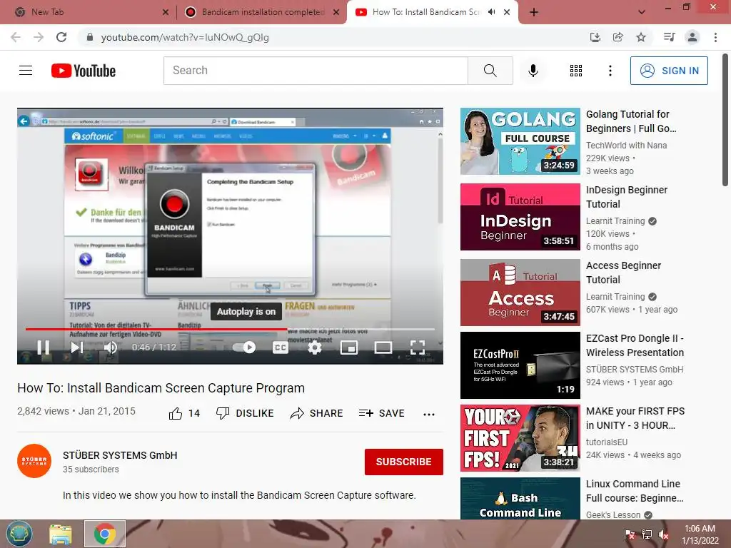Click SHARE under the video
Viewport: 731px width, 548px height.
[x=316, y=413]
